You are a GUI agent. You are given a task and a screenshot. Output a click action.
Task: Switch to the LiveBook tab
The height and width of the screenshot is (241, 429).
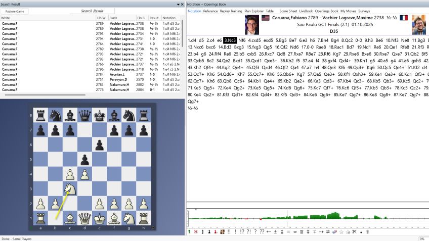[306, 11]
